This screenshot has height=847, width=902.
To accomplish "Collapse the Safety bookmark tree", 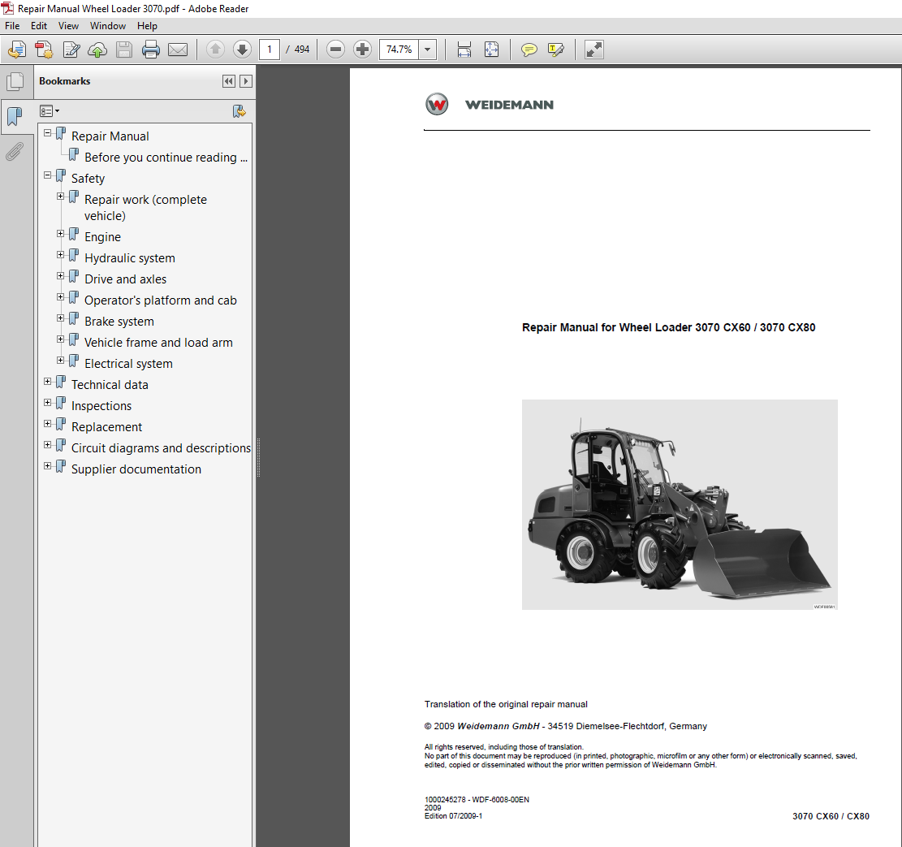I will point(48,175).
